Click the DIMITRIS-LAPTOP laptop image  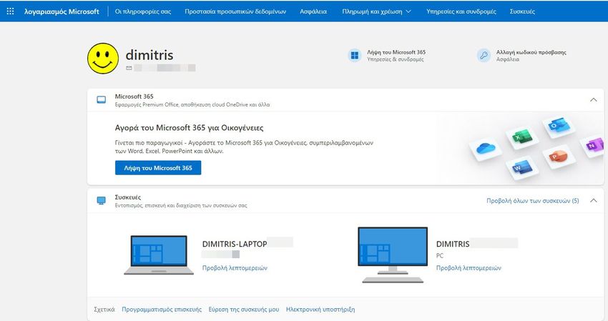tap(159, 255)
